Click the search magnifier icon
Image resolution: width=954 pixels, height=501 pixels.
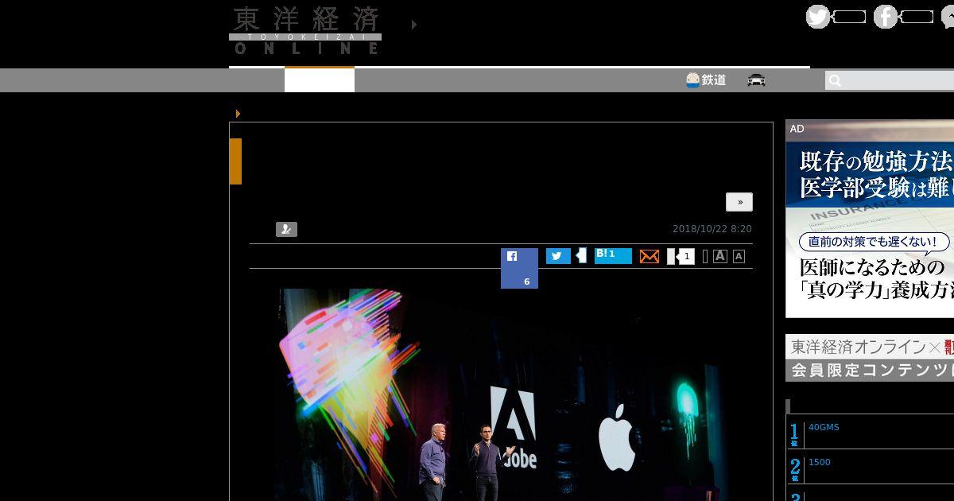[x=835, y=81]
